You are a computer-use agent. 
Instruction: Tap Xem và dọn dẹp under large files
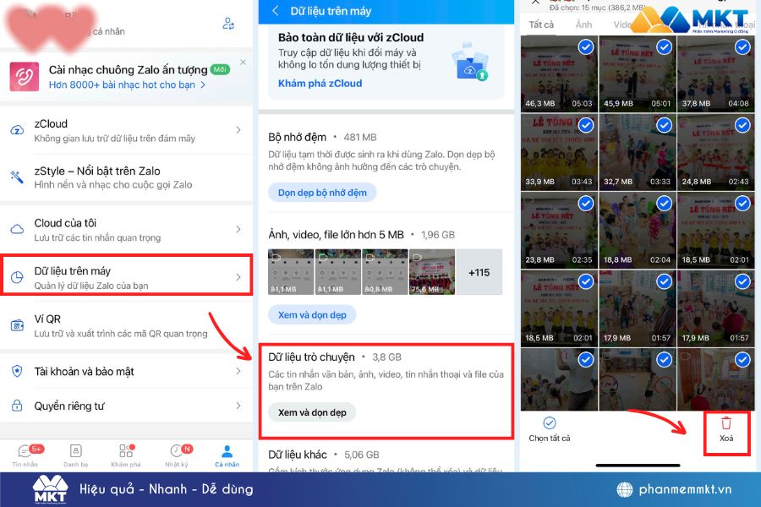(312, 315)
